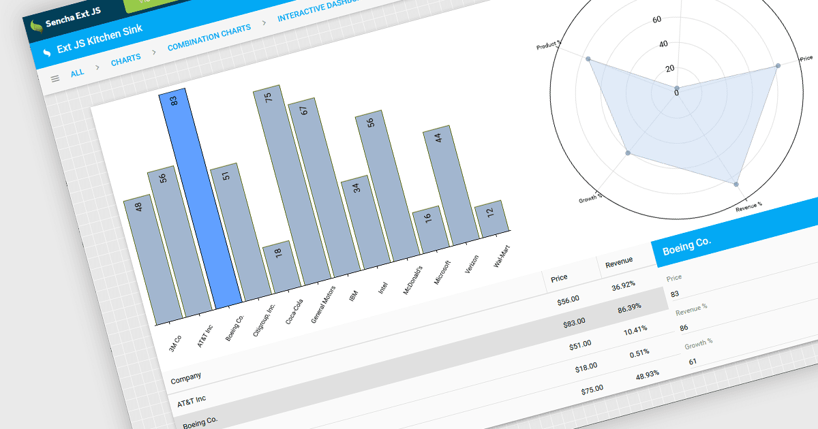The height and width of the screenshot is (429, 818).
Task: Select the Intel bar valued 34
Action: point(366,222)
